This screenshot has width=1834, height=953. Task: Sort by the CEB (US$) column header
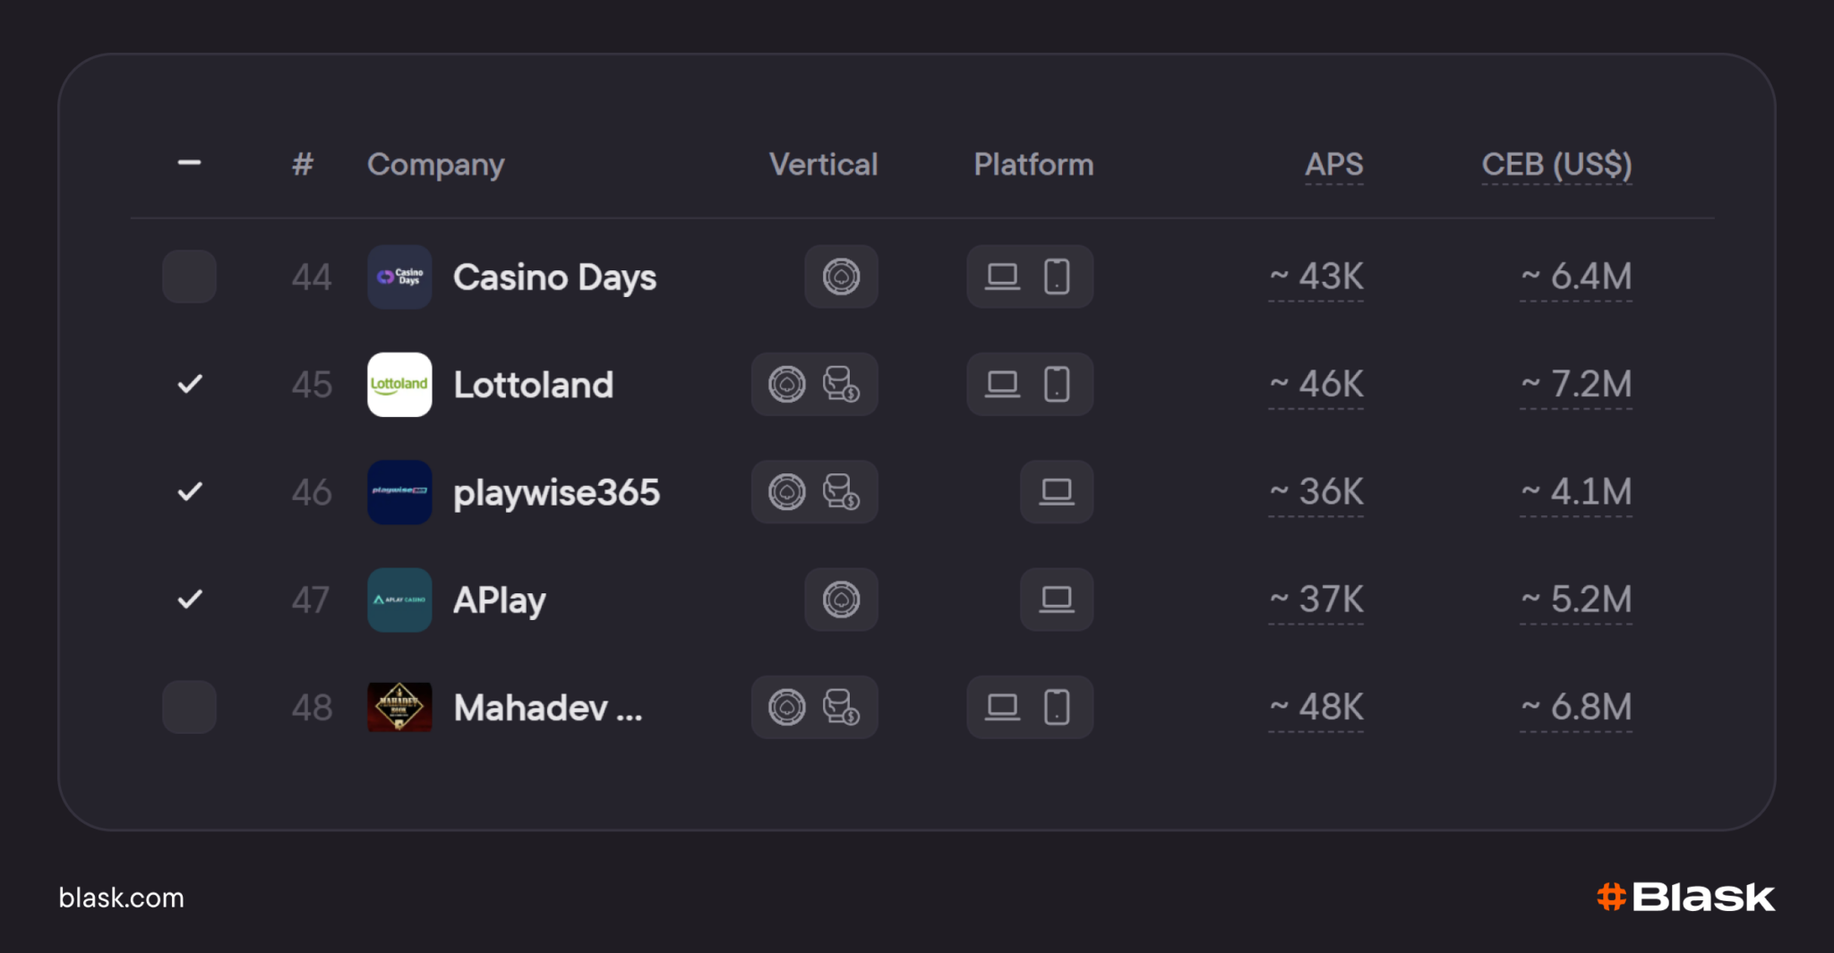point(1556,165)
